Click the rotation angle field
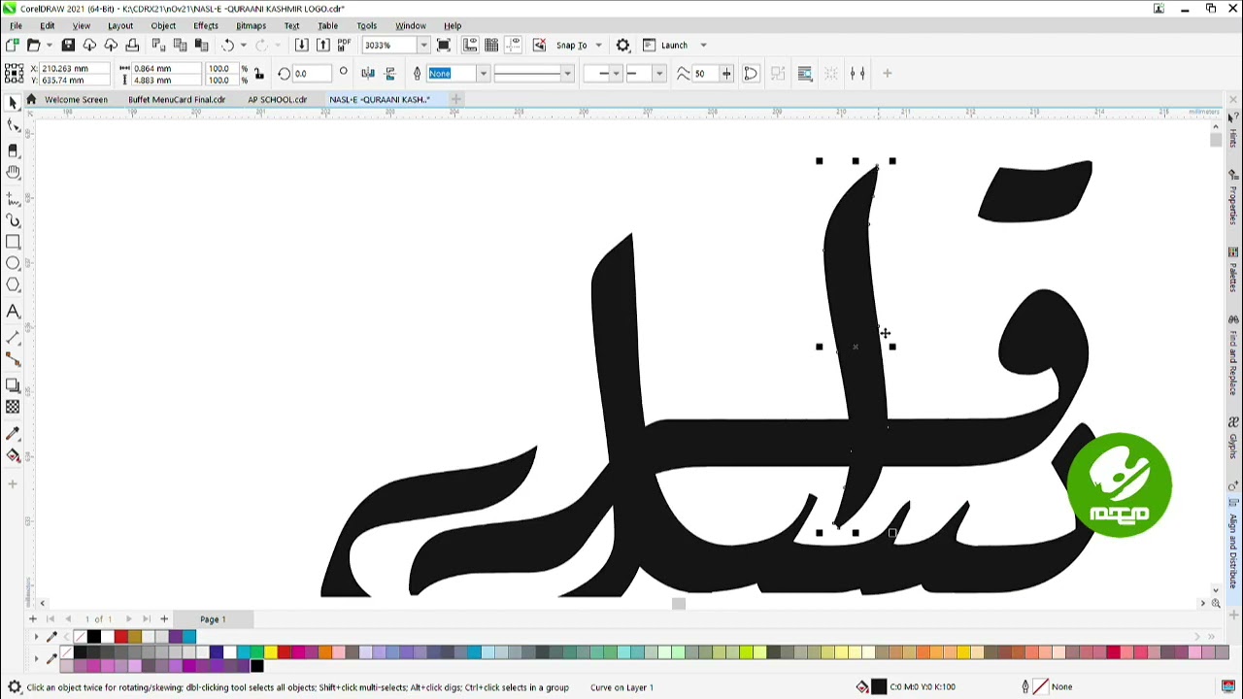This screenshot has width=1243, height=699. pyautogui.click(x=311, y=74)
